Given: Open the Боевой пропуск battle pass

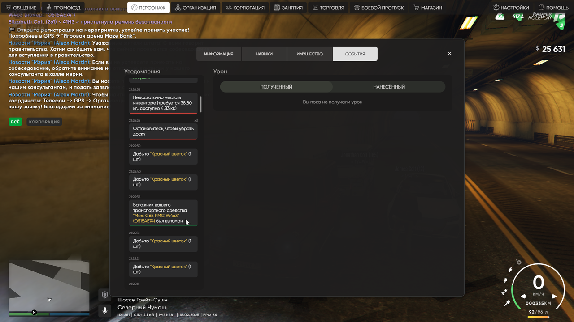Looking at the screenshot, I should pyautogui.click(x=379, y=8).
